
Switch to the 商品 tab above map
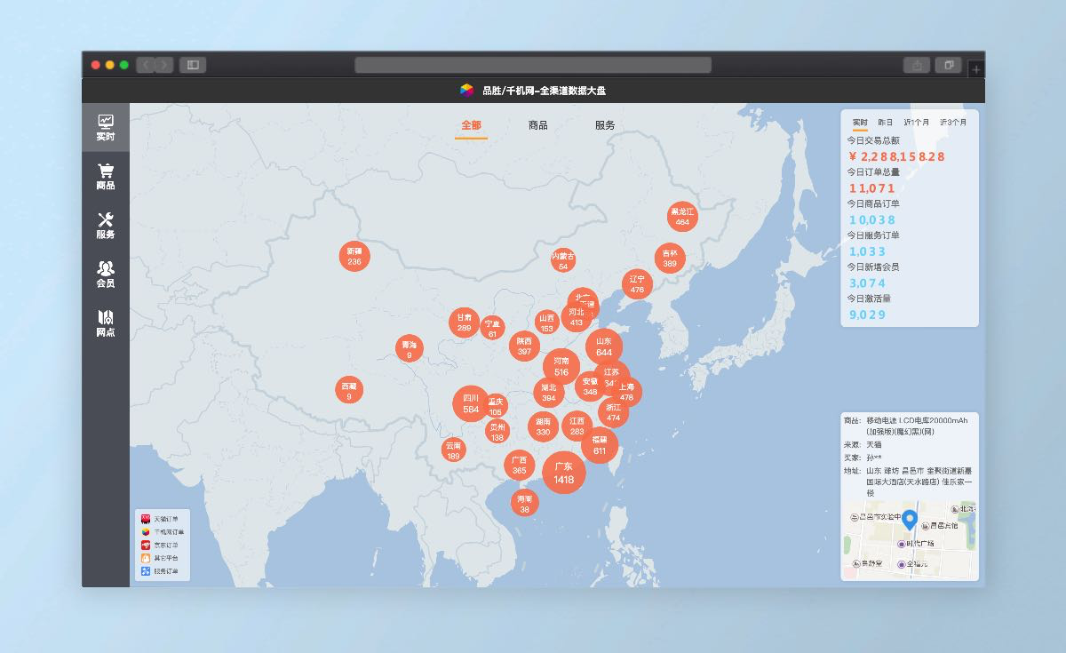[x=537, y=125]
